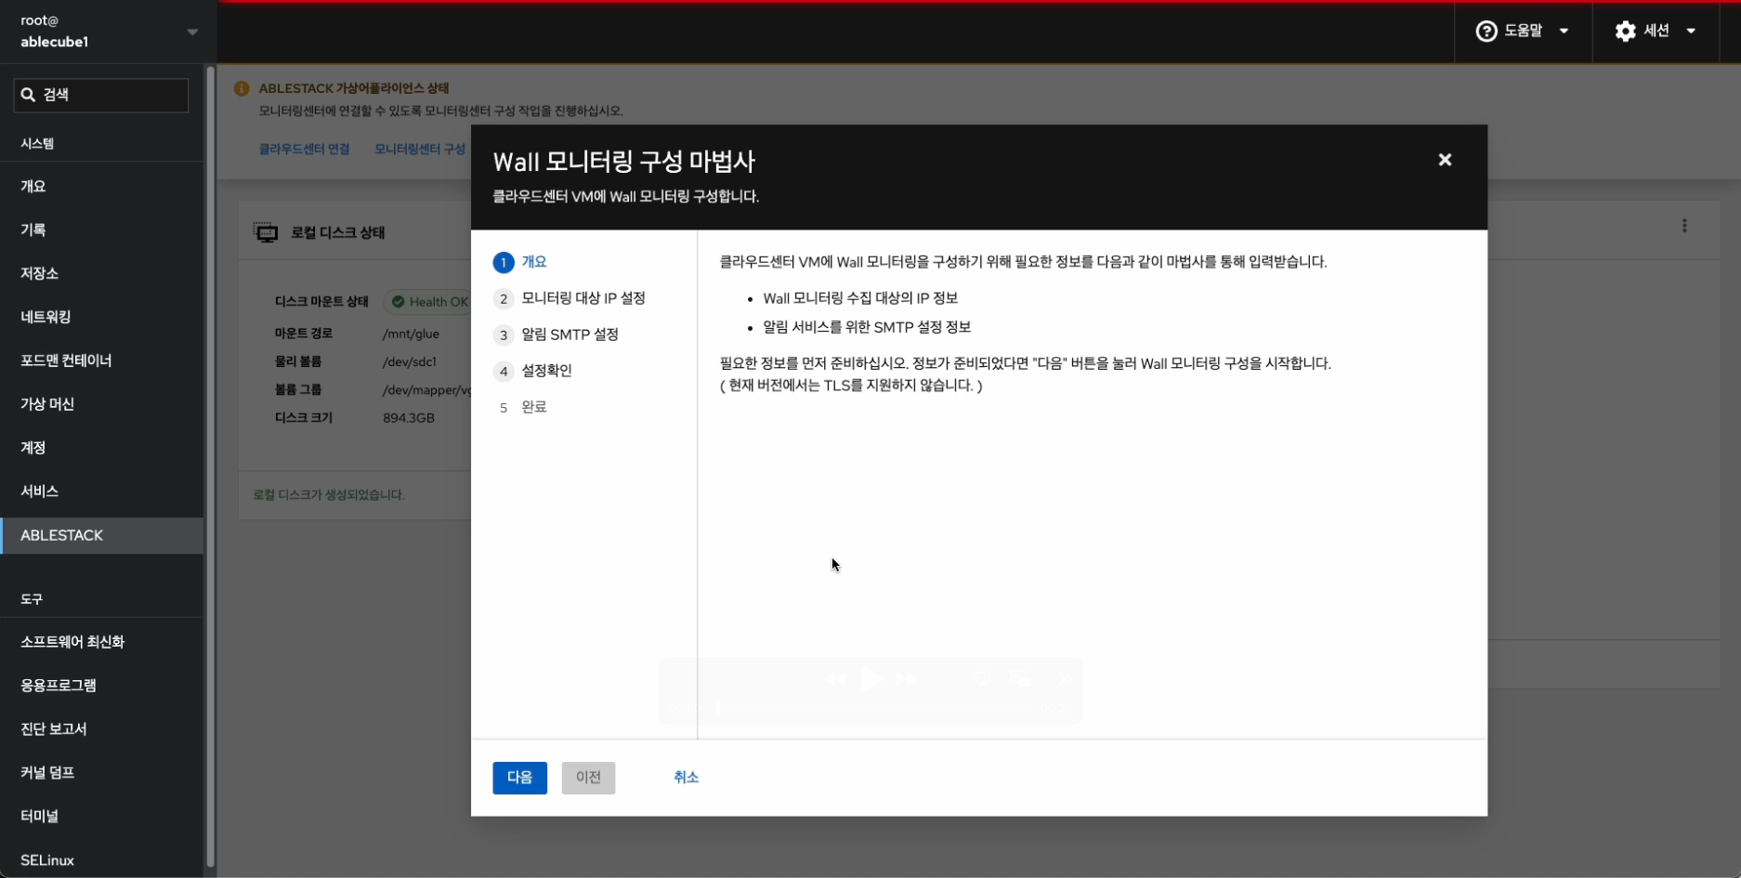Screen dimensions: 1741x878
Task: Open 가상 머신 in the sidebar
Action: point(47,404)
